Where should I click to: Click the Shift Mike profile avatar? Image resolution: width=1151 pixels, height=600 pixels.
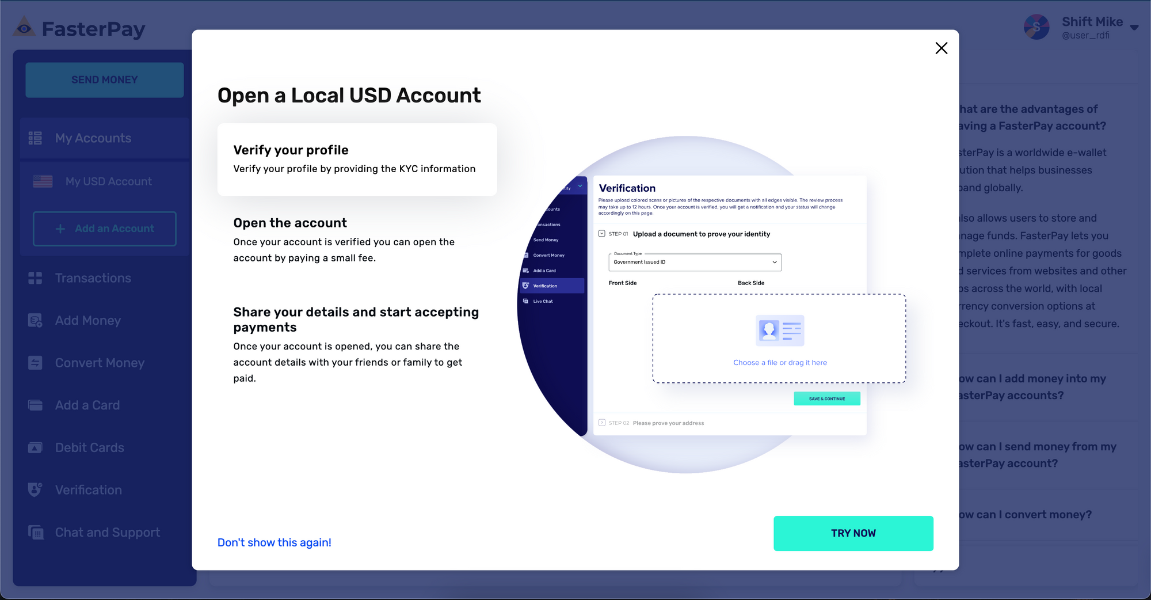click(1037, 27)
